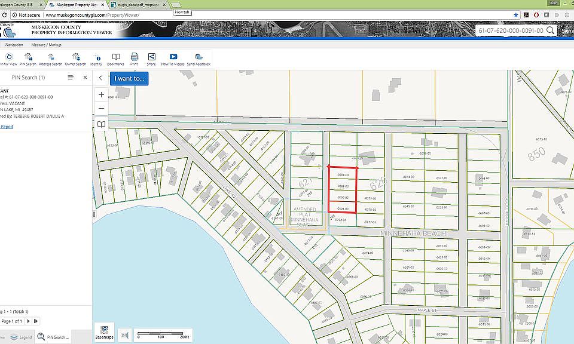Image resolution: width=574 pixels, height=344 pixels.
Task: Click Send Feedback in toolbar
Action: (199, 58)
